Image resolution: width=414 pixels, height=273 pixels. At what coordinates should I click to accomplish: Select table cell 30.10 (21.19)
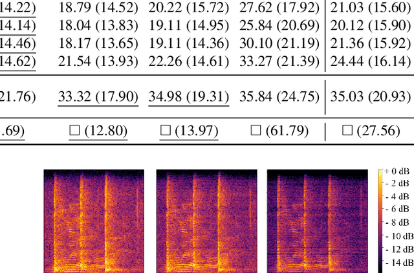coord(279,43)
